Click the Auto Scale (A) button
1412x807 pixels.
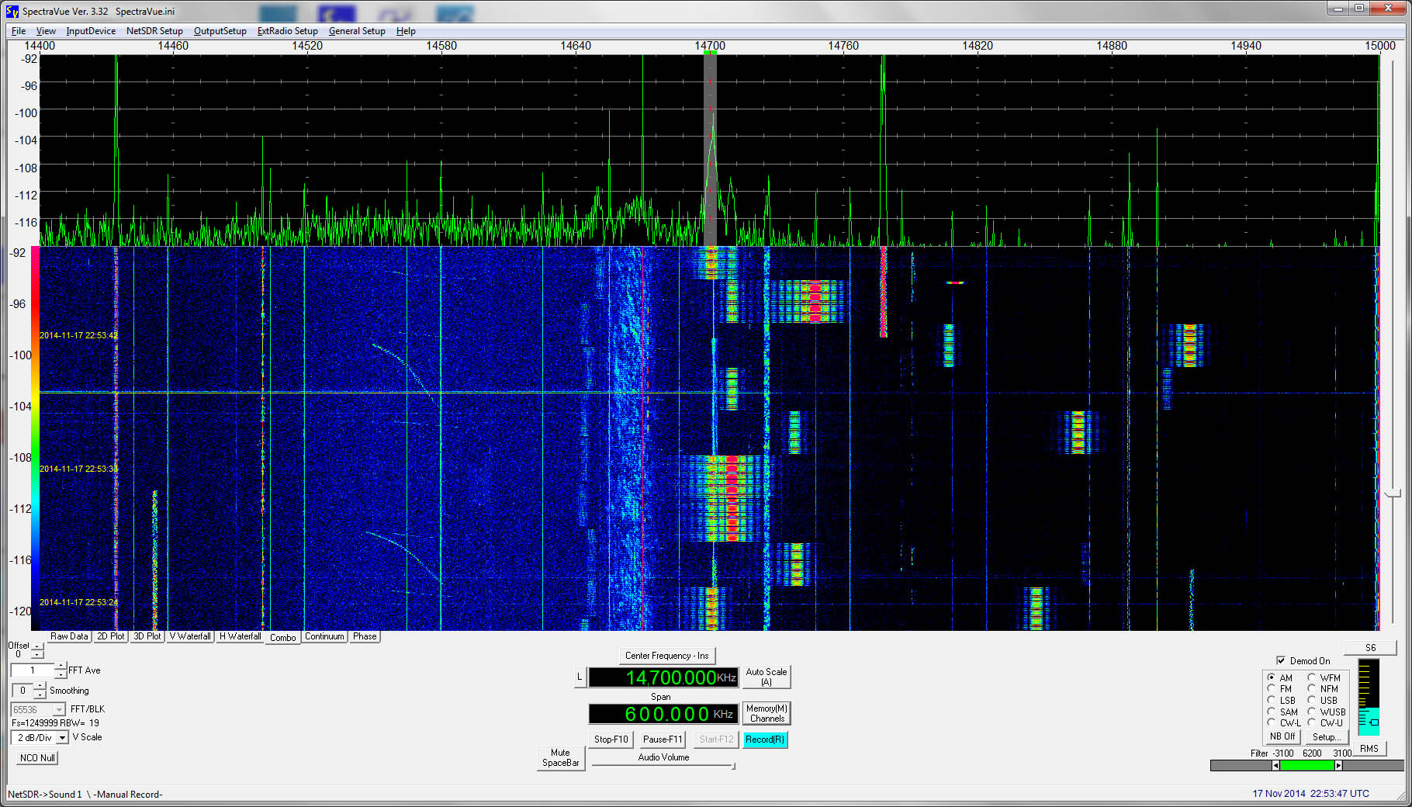(767, 677)
